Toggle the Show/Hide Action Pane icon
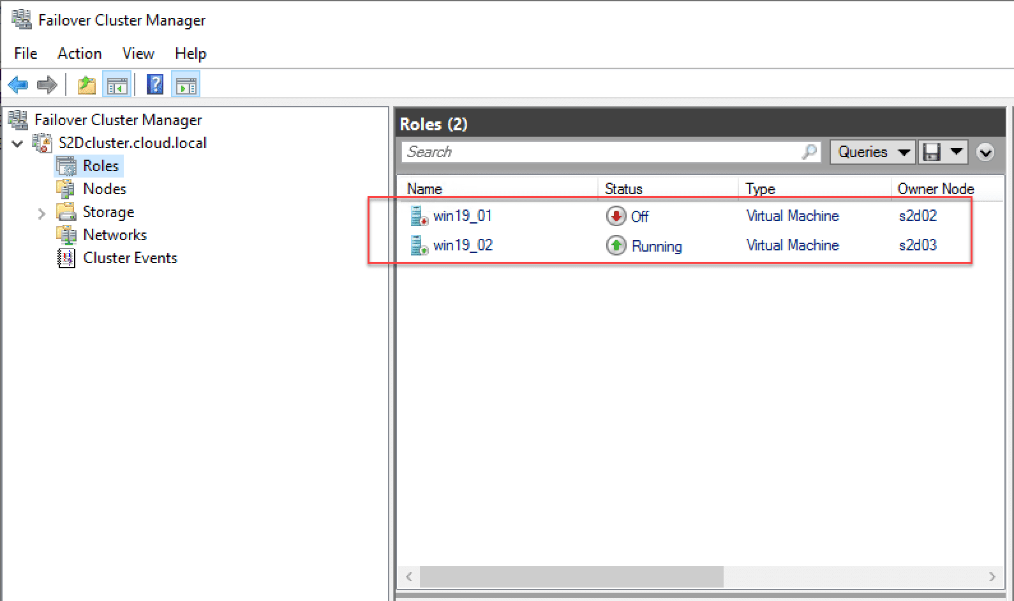This screenshot has width=1014, height=601. pos(186,84)
